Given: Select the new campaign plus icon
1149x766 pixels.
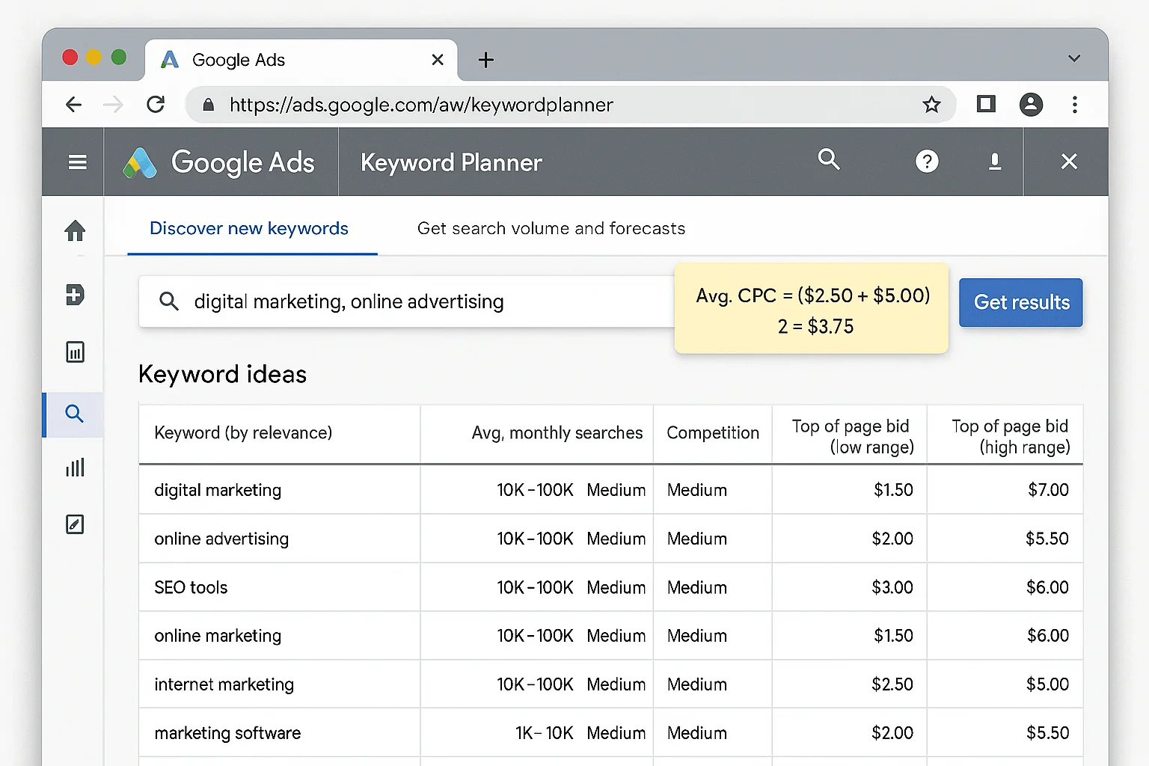Looking at the screenshot, I should coord(73,295).
